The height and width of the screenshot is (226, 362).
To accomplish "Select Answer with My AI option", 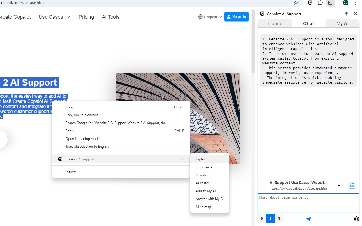I will coord(210,199).
